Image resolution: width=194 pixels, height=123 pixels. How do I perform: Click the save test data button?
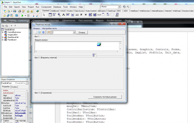point(105,97)
